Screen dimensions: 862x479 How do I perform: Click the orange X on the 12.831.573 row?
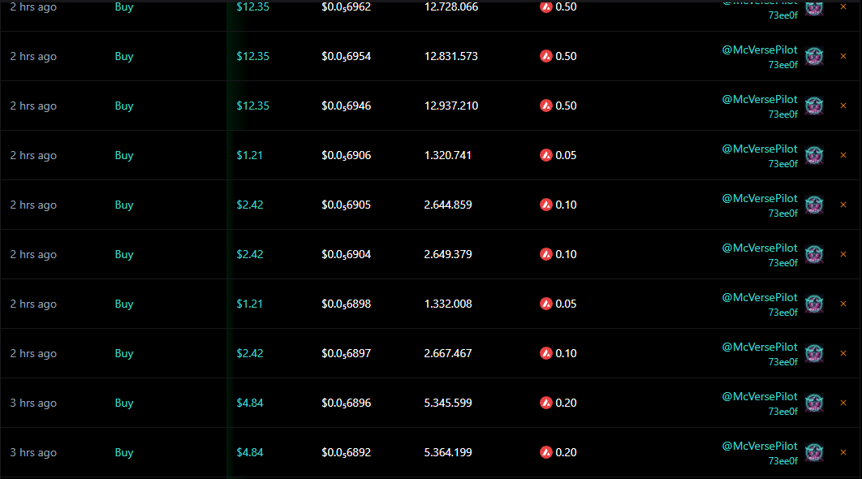click(843, 57)
